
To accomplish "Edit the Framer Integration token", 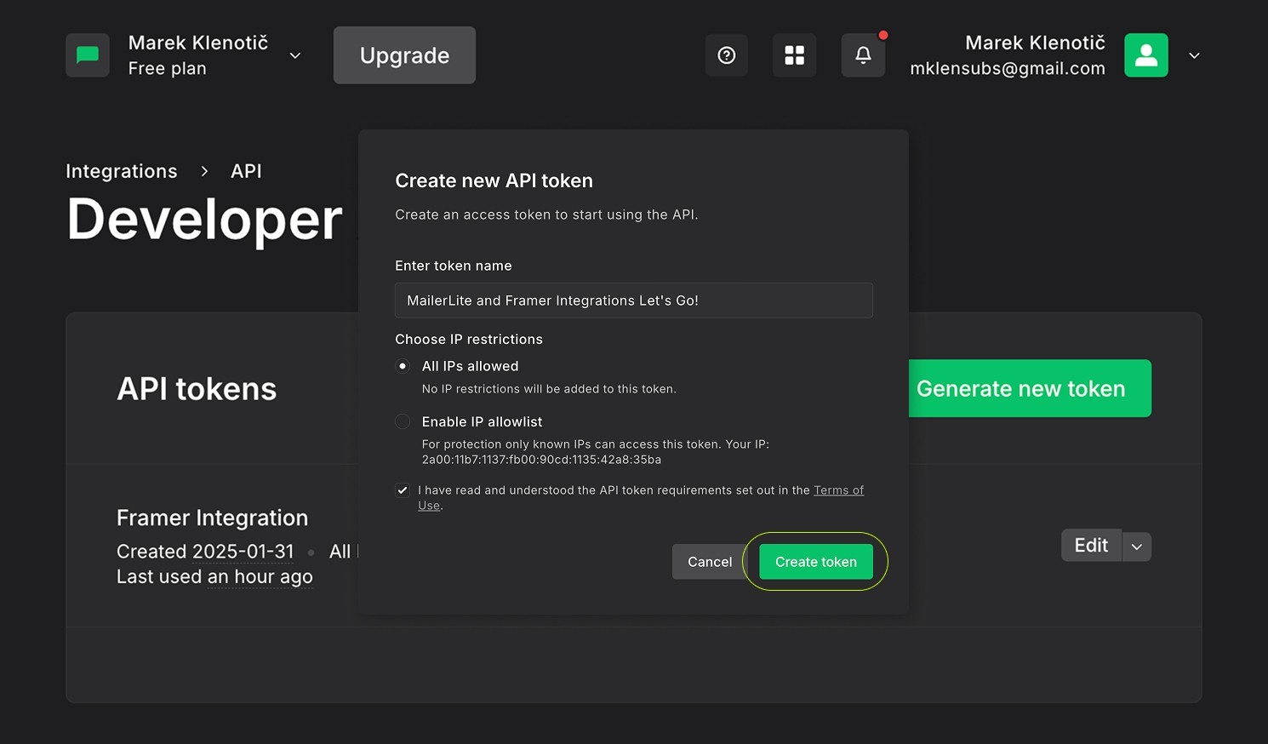I will (1090, 545).
